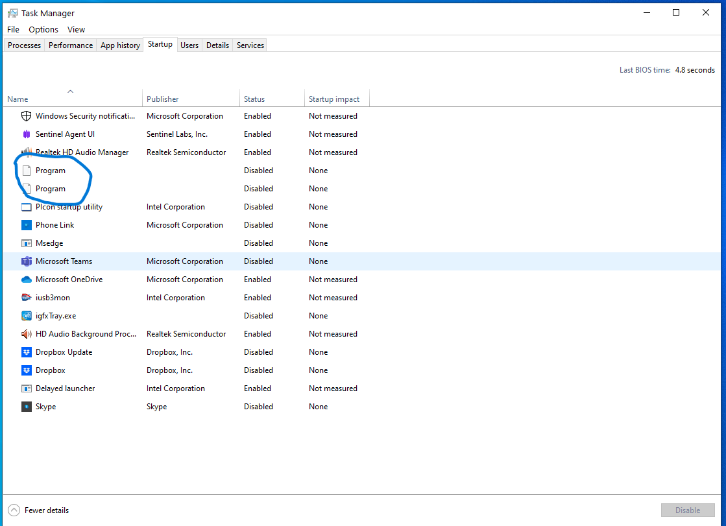The image size is (726, 526).
Task: Switch to the Performance tab
Action: [x=70, y=45]
